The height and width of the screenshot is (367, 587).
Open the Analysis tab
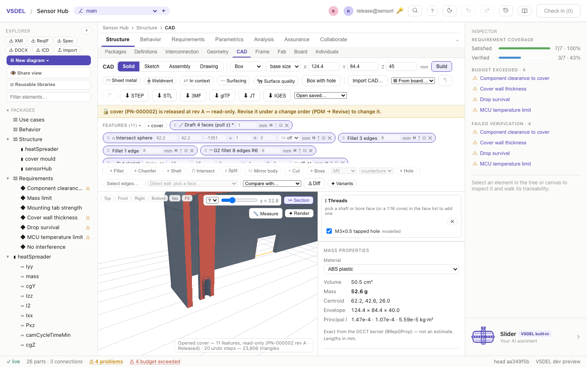pos(264,40)
